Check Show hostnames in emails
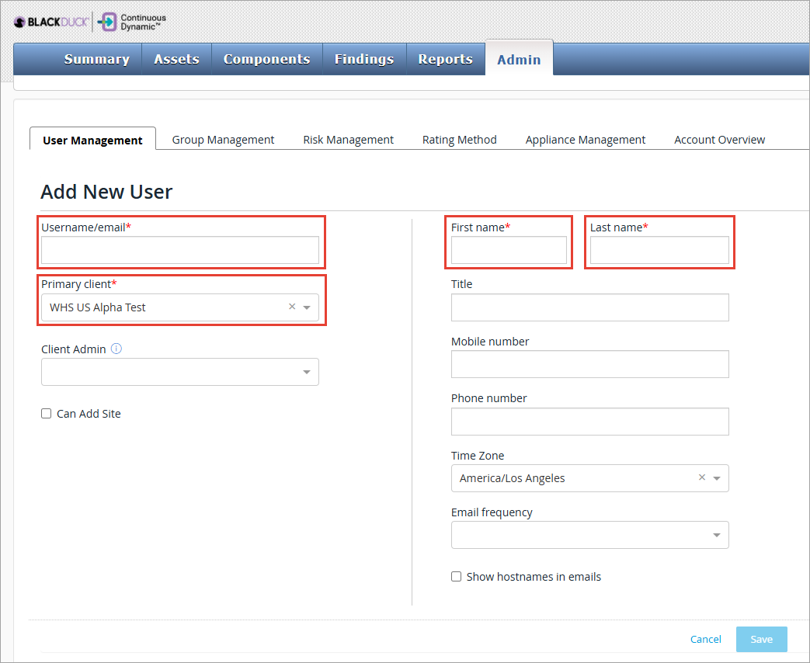This screenshot has width=810, height=663. (x=456, y=576)
